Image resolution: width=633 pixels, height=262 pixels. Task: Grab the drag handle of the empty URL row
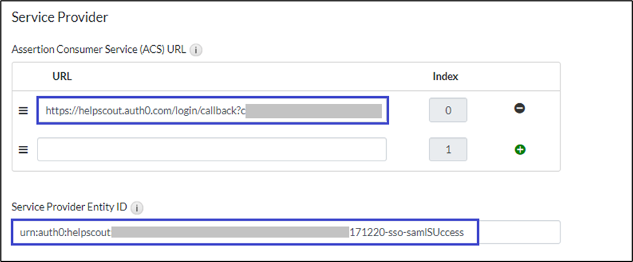(23, 150)
